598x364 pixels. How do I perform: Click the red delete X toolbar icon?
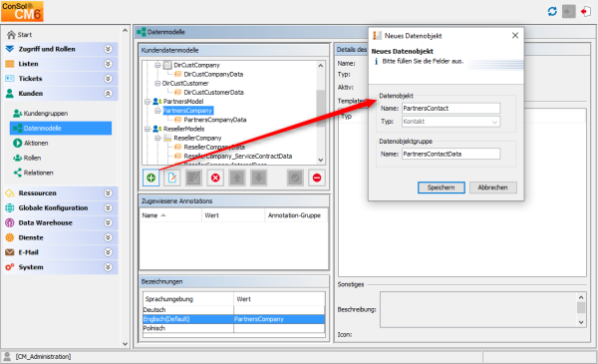click(x=215, y=178)
